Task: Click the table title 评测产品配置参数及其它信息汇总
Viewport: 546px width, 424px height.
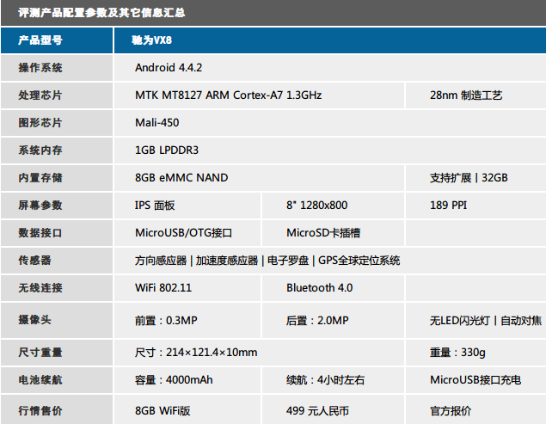Action: pyautogui.click(x=101, y=13)
